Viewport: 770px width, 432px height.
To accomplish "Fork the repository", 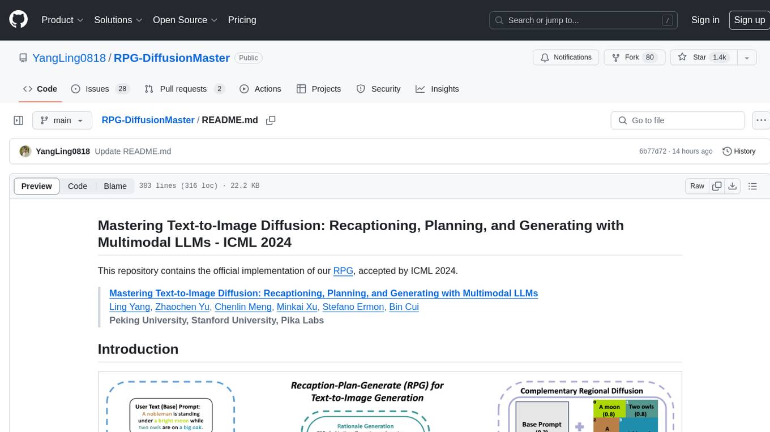I will click(x=635, y=58).
